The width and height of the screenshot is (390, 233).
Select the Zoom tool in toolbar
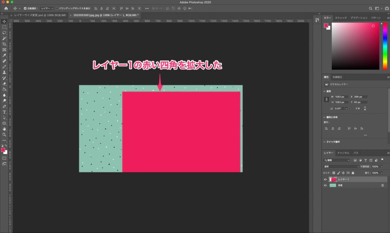[4, 135]
